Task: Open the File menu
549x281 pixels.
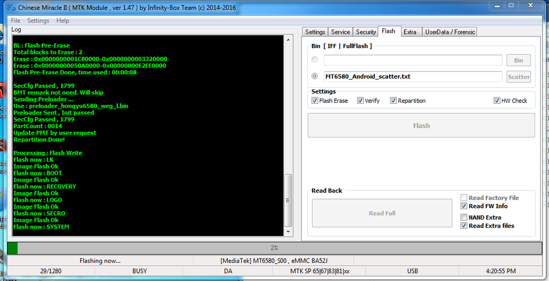Action: coord(16,20)
